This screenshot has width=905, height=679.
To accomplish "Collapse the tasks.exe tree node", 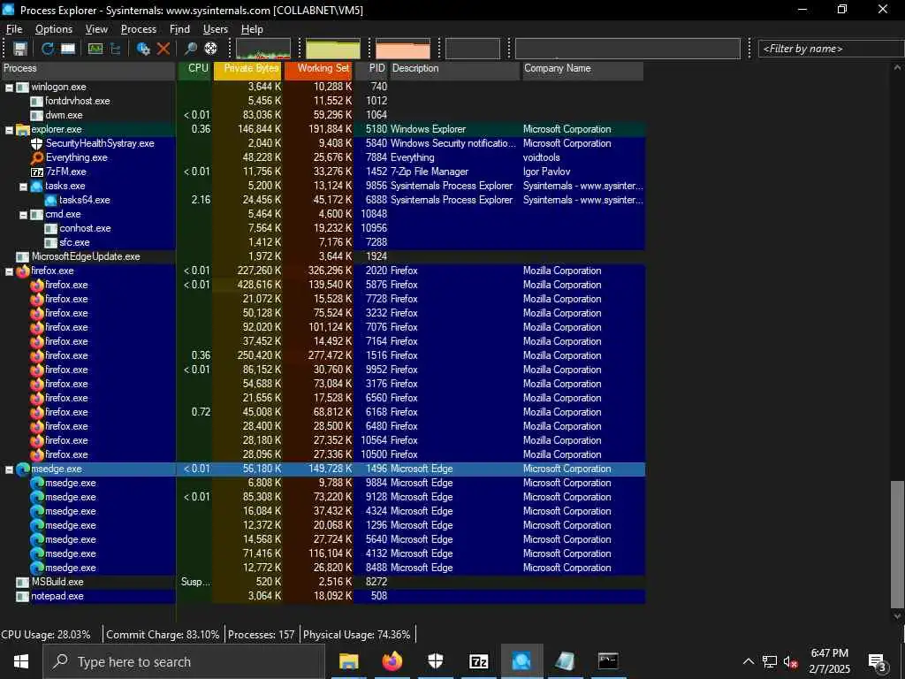I will 24,187.
